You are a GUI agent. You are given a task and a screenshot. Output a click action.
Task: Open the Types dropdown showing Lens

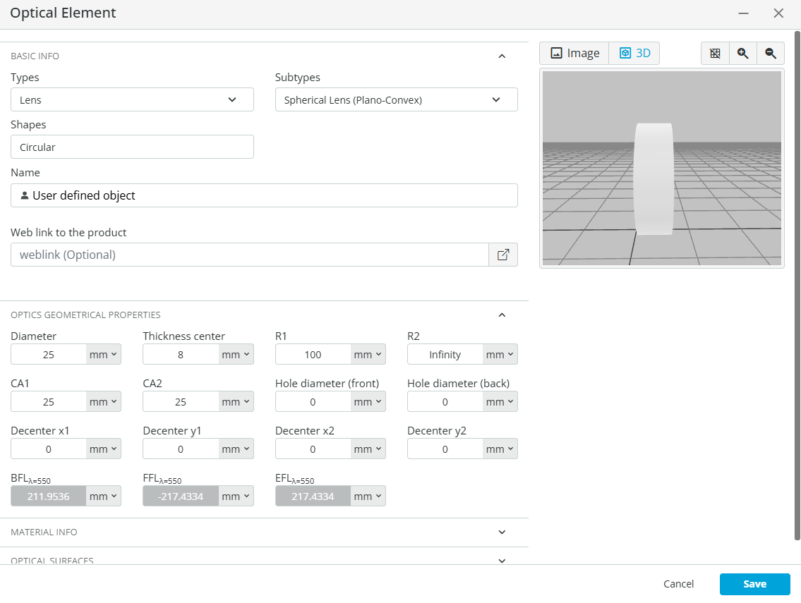tap(132, 99)
